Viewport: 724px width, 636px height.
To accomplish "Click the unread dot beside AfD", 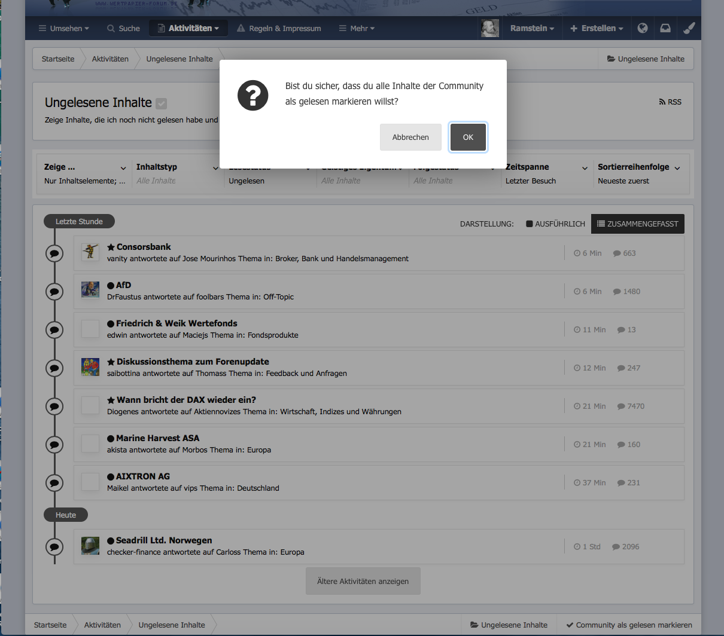I will 111,285.
